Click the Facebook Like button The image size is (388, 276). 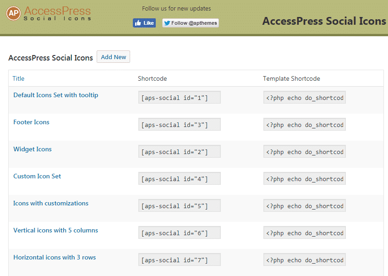point(144,23)
